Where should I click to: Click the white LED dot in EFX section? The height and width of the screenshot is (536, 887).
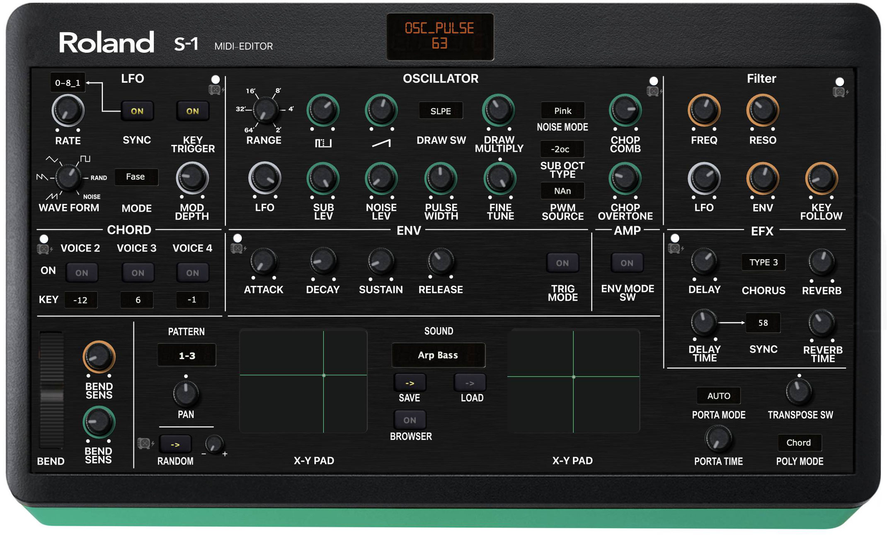coord(675,238)
